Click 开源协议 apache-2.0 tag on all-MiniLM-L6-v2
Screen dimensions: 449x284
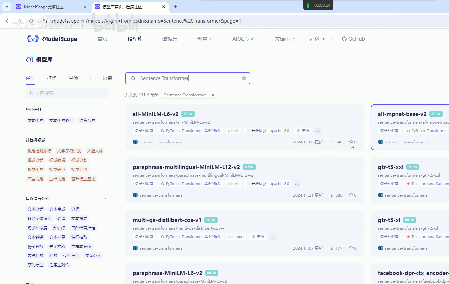[268, 131]
